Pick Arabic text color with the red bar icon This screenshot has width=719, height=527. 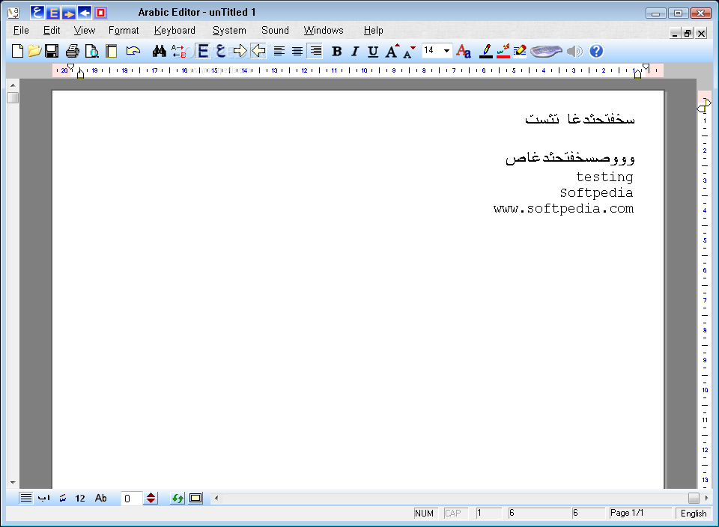coord(503,51)
